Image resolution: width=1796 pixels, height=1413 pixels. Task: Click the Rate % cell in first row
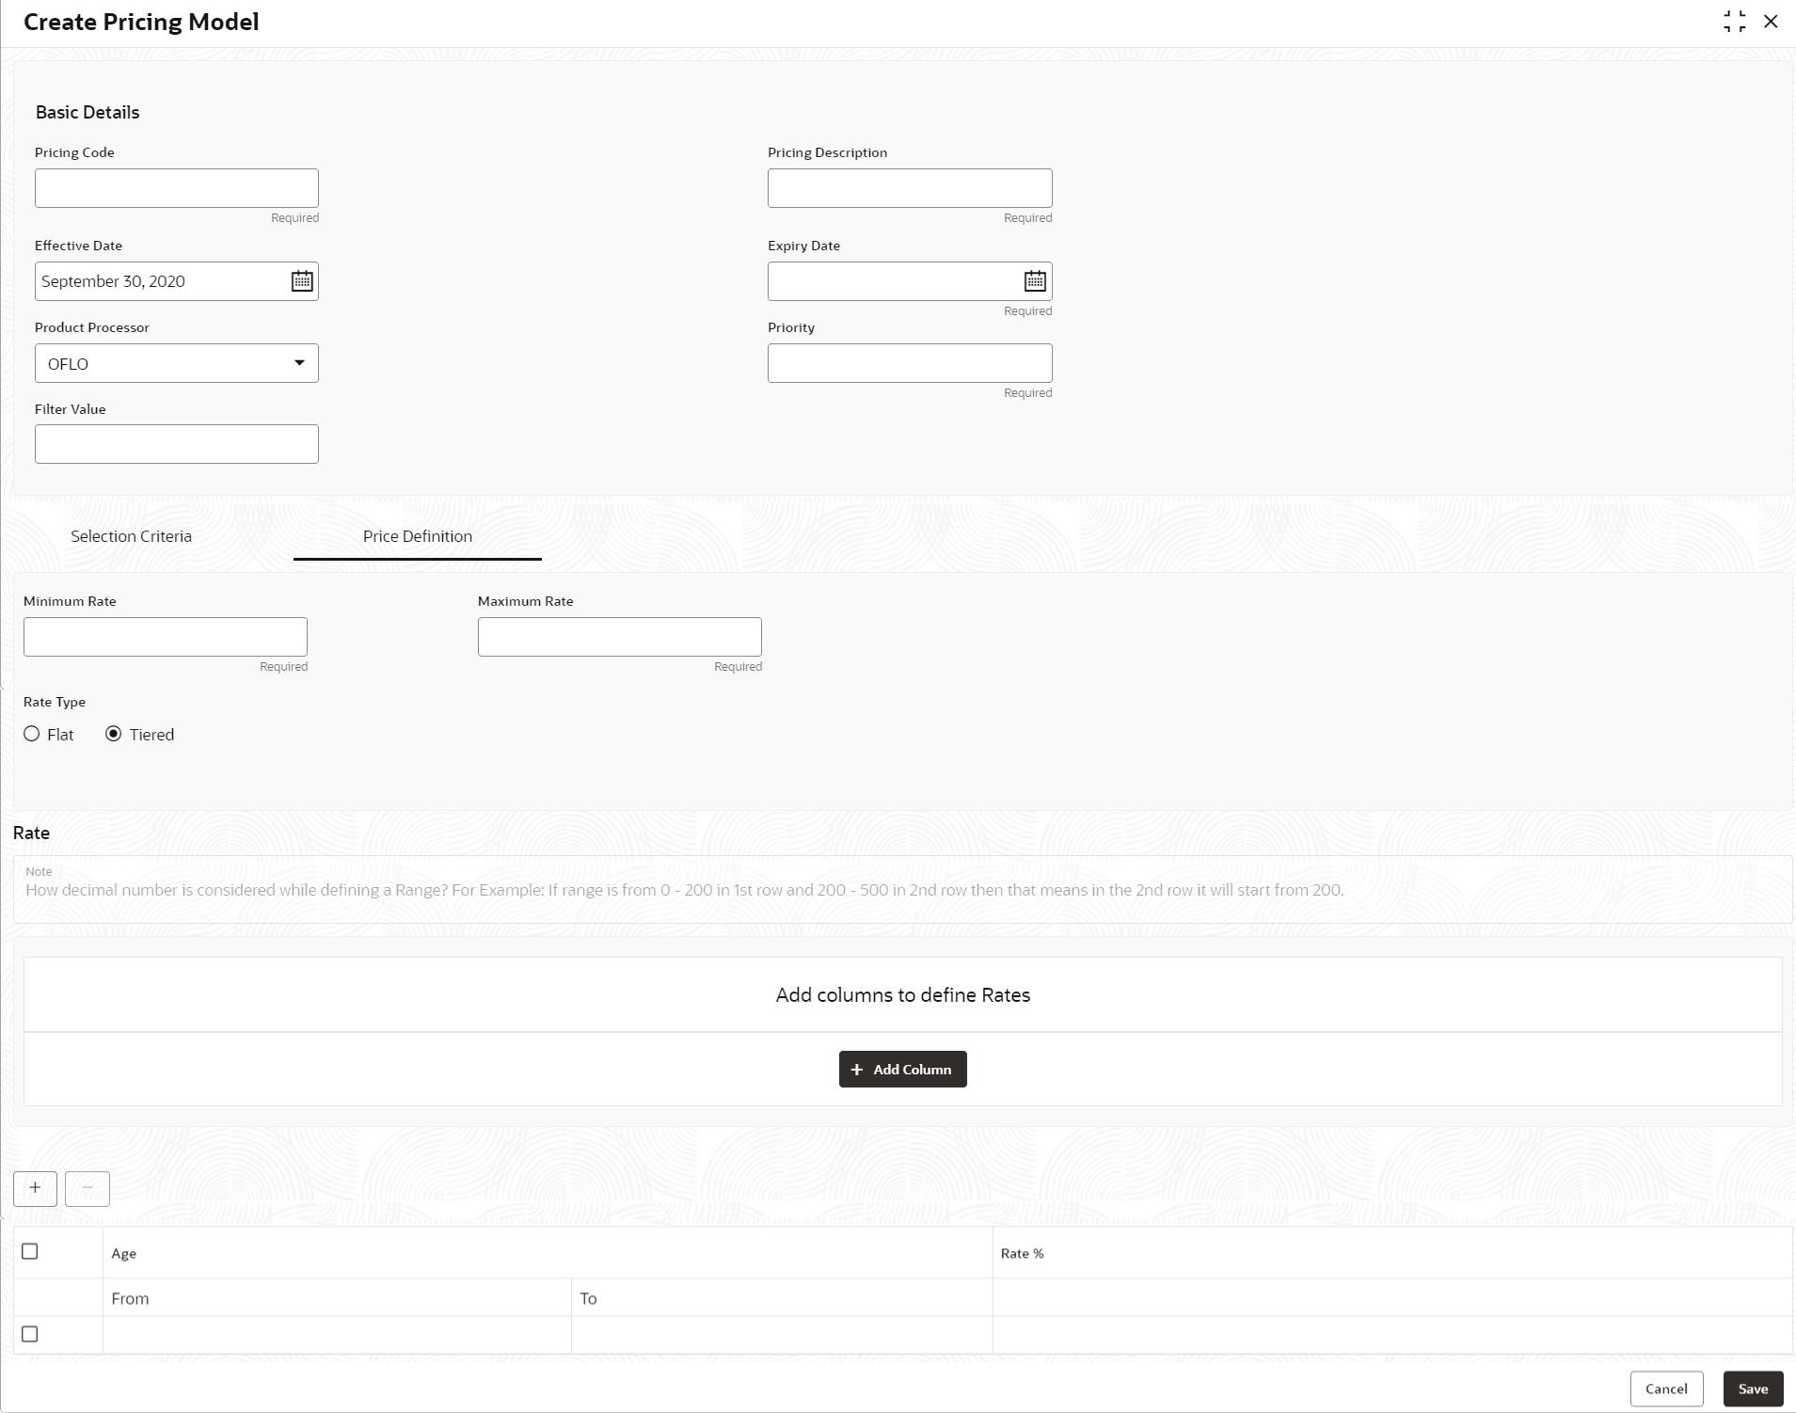click(1392, 1335)
